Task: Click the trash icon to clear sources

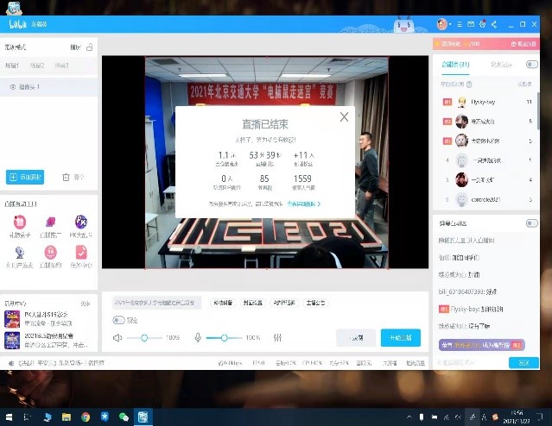Action: click(x=66, y=177)
